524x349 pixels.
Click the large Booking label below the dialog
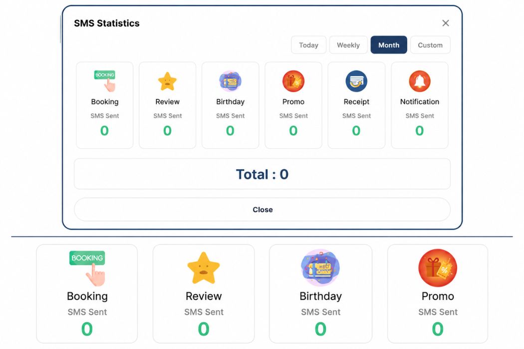point(87,296)
